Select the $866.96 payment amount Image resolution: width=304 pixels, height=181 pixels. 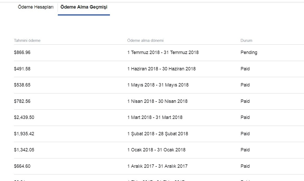tap(22, 52)
